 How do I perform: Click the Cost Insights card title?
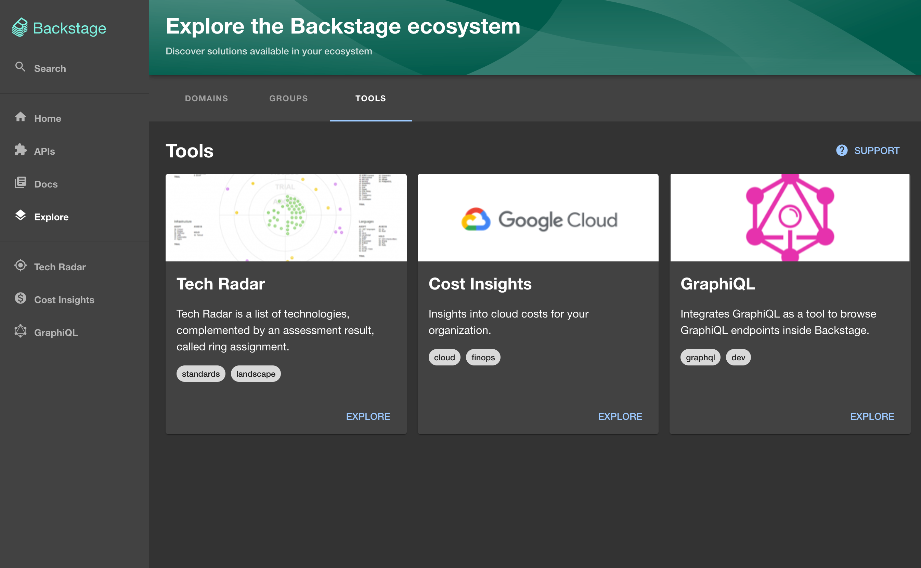pyautogui.click(x=480, y=284)
